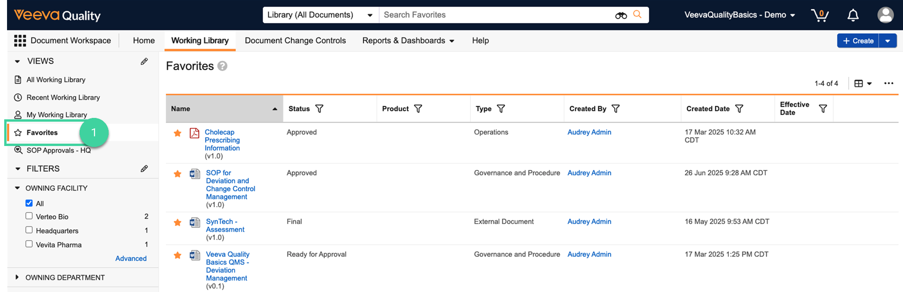Unfavorite star for Veeva Quality Basics QMS
This screenshot has width=903, height=292.
point(177,255)
